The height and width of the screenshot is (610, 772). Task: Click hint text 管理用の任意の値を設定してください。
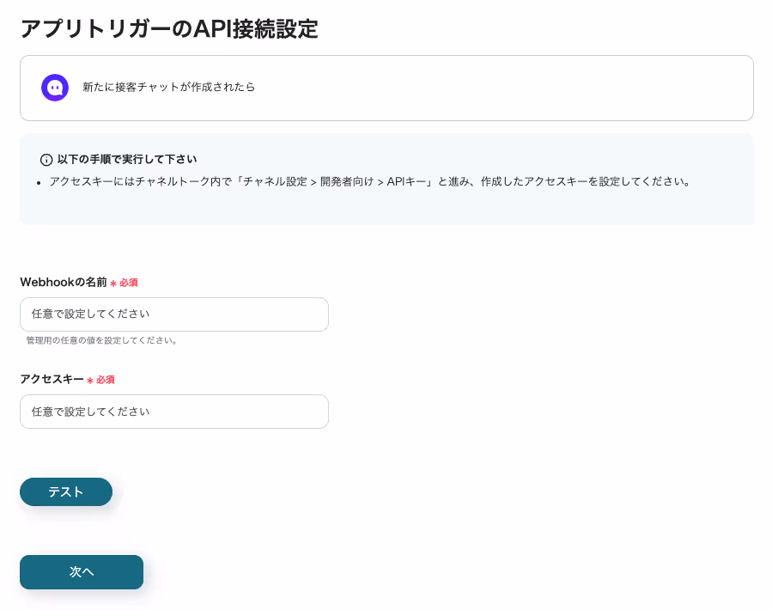[x=102, y=340]
